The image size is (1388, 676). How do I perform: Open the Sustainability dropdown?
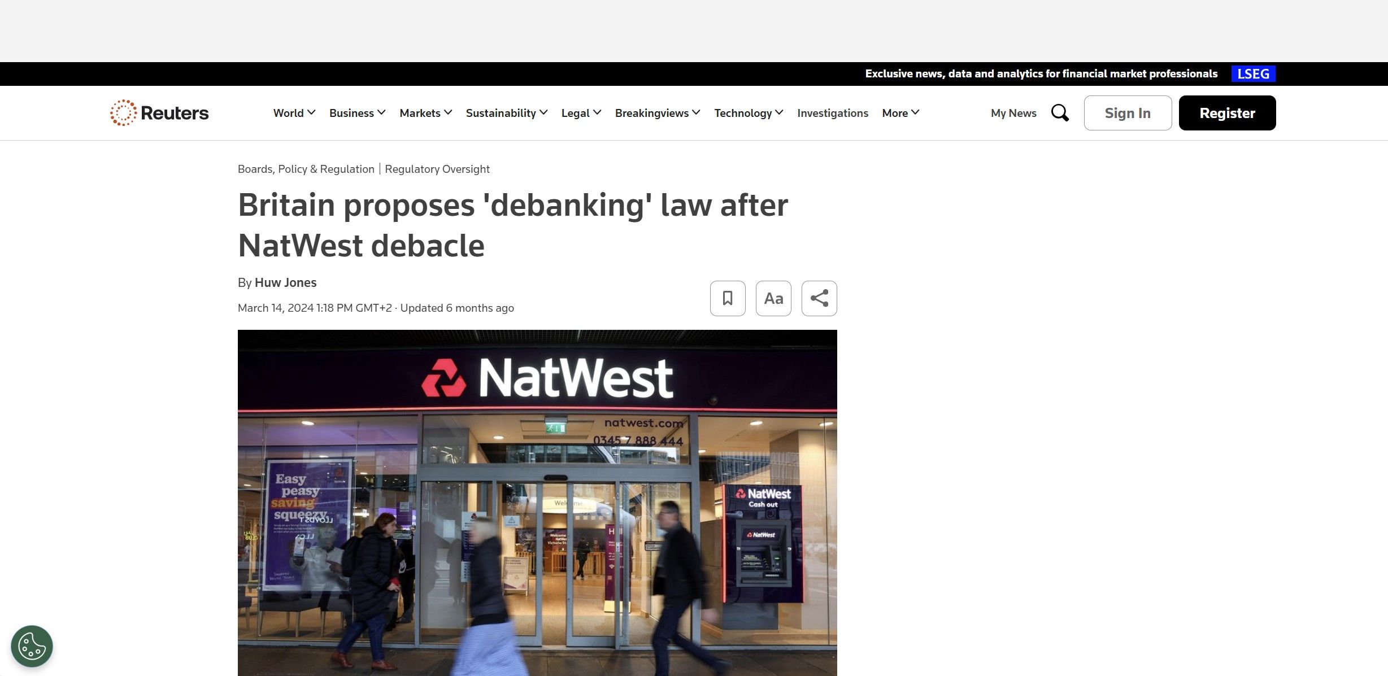pyautogui.click(x=507, y=113)
